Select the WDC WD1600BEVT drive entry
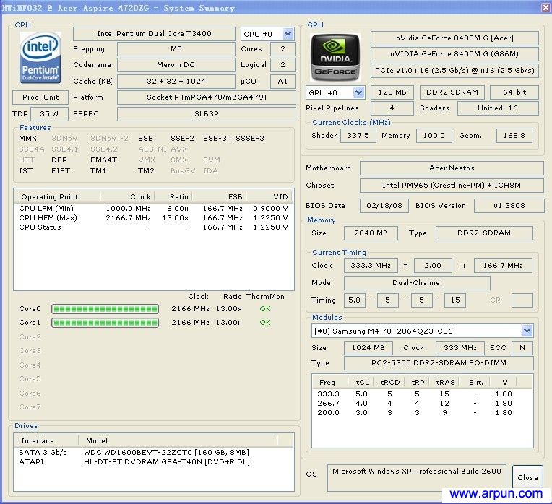This screenshot has width=552, height=504. [165, 452]
